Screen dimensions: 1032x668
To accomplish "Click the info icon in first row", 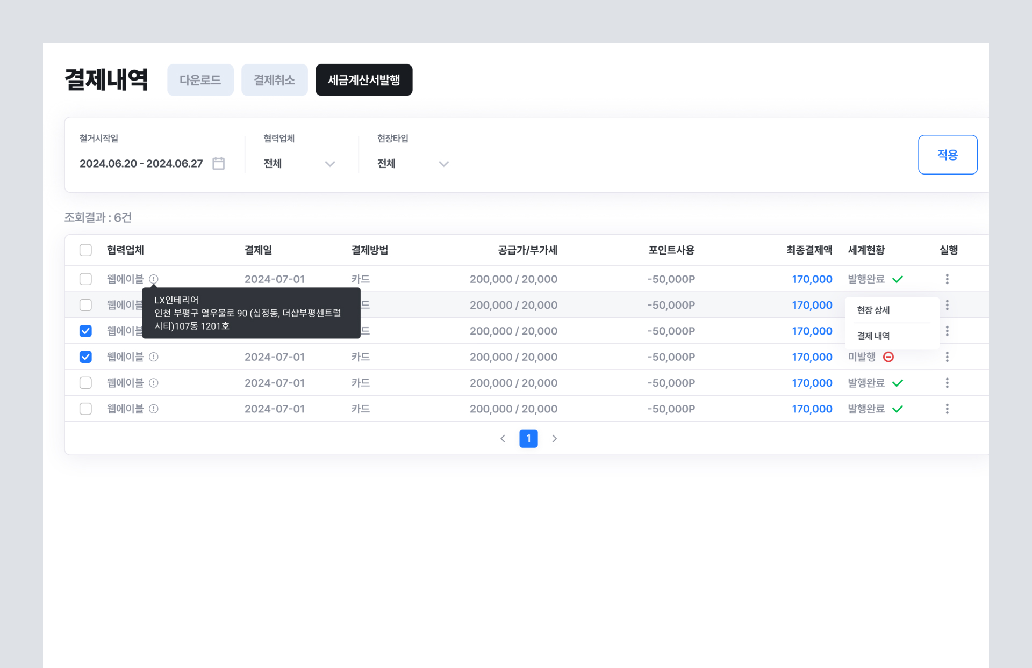I will tap(154, 279).
